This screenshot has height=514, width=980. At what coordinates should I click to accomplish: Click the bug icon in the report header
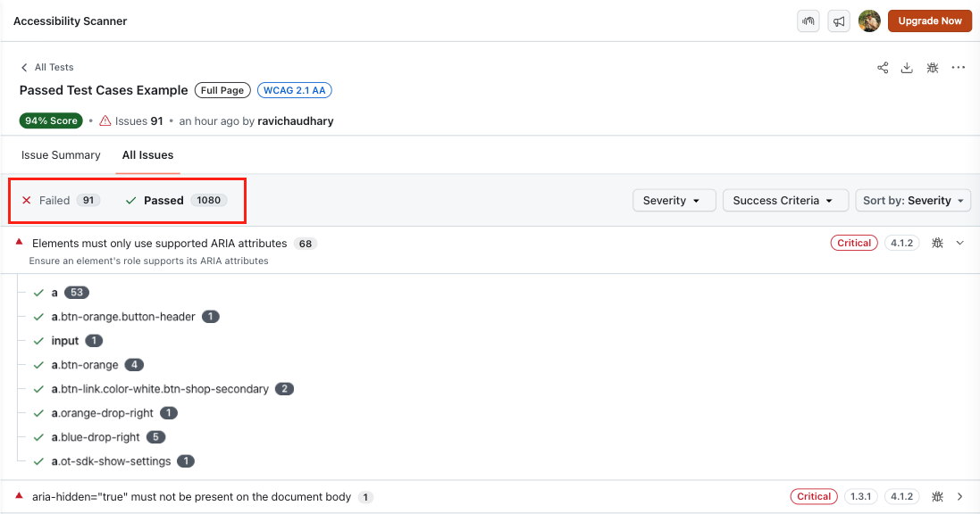point(933,68)
